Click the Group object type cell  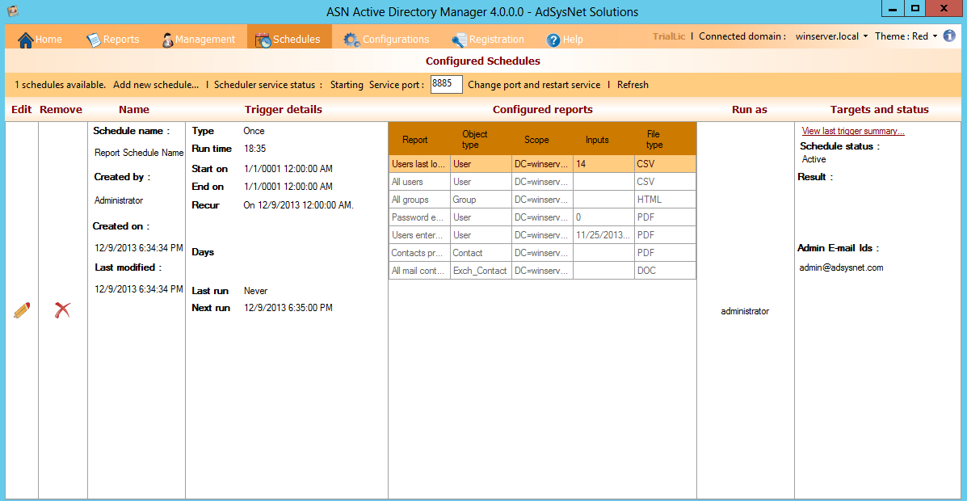pos(481,200)
